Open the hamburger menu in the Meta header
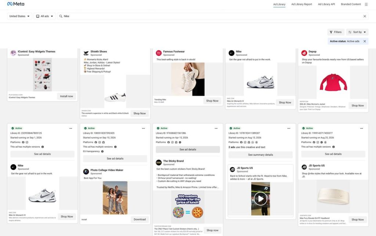 (x=366, y=4)
